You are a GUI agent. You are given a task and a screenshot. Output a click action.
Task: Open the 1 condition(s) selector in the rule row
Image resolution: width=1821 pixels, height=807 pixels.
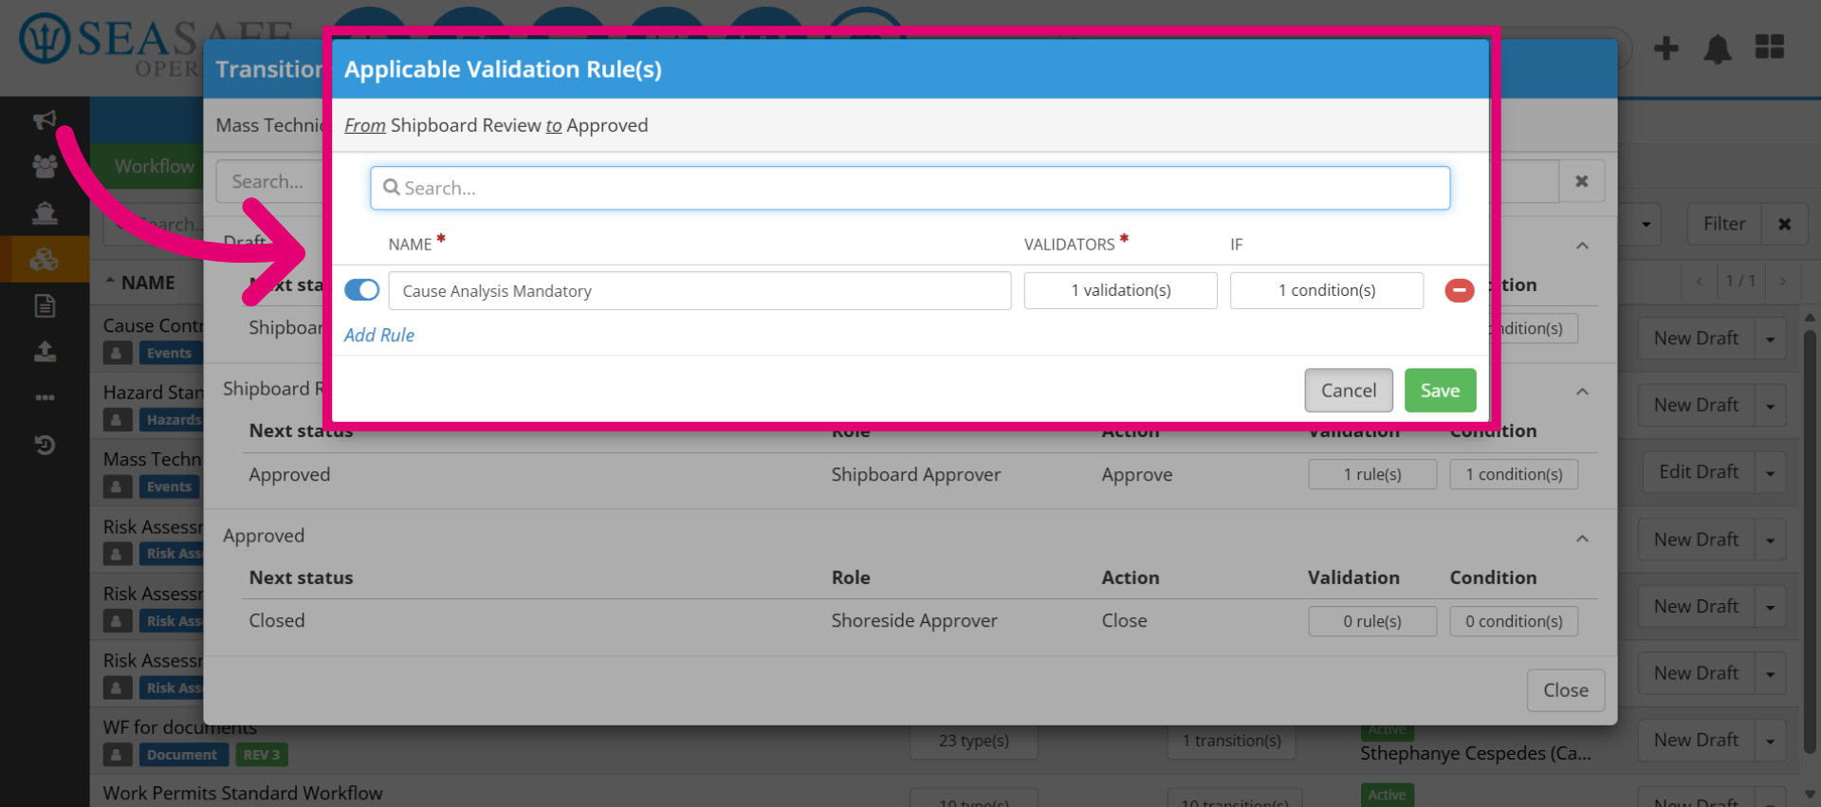(1326, 290)
